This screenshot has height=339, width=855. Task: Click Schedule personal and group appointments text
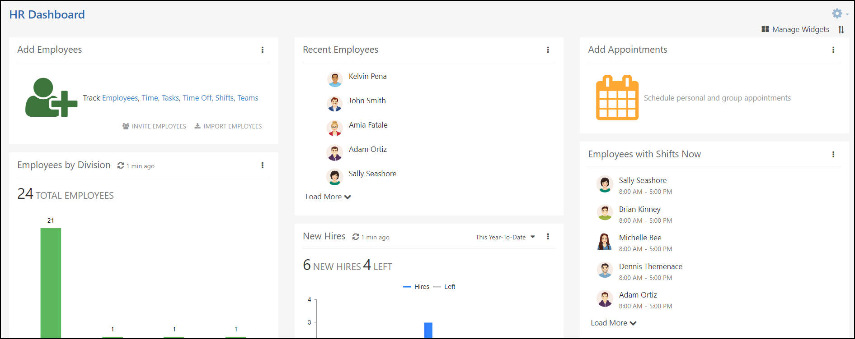[717, 98]
